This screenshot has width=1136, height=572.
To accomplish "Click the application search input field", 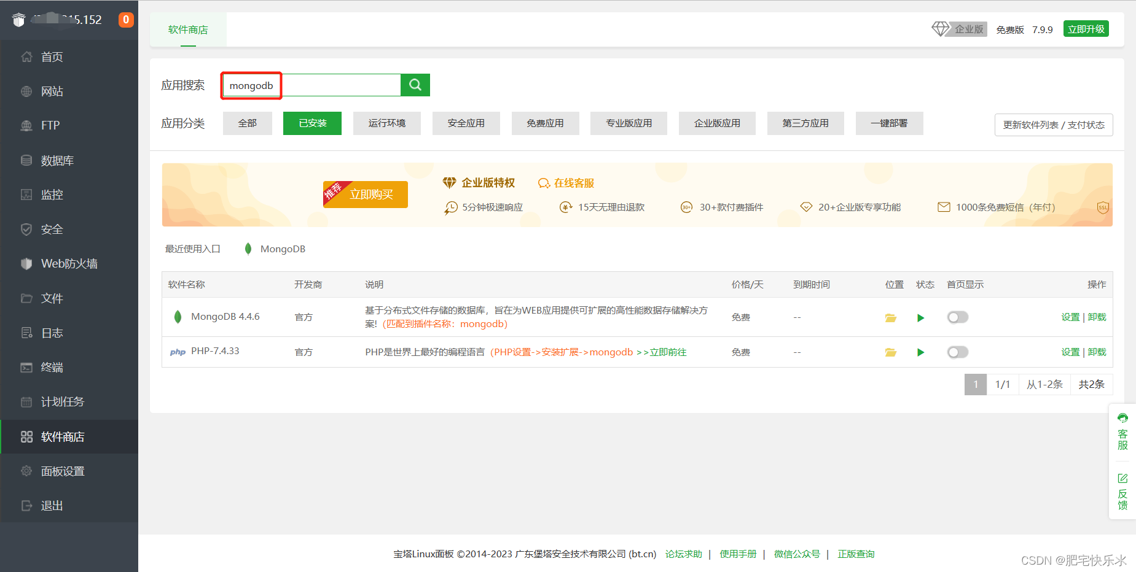I will pos(311,85).
